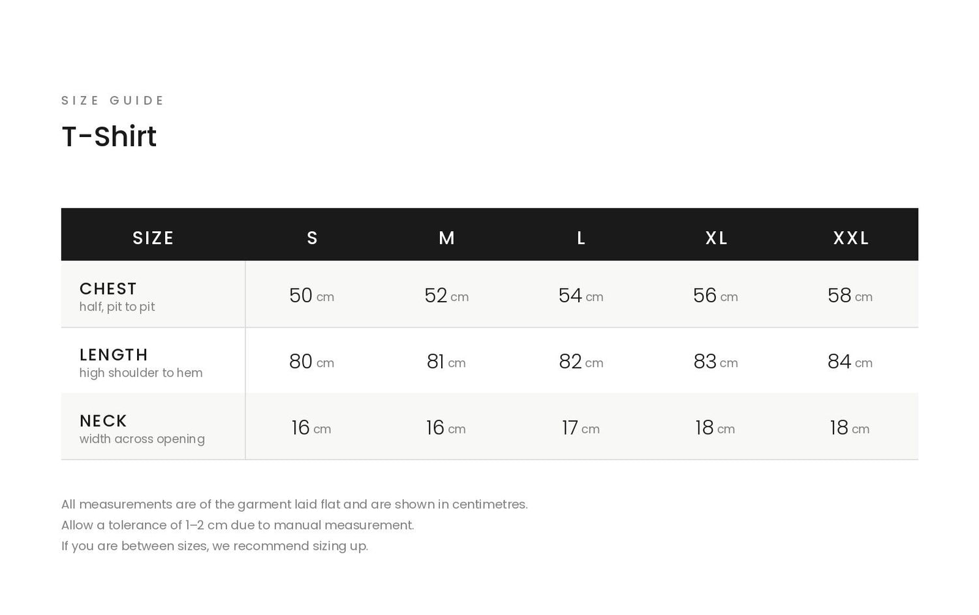
Task: Click the T-Shirt heading
Action: tap(109, 136)
